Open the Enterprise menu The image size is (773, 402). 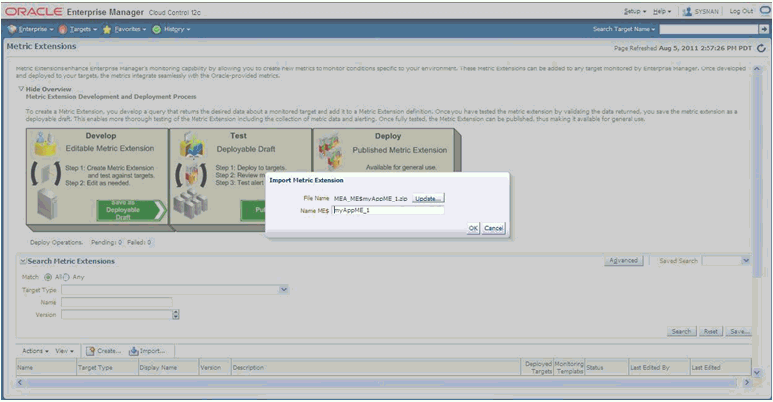pyautogui.click(x=35, y=29)
